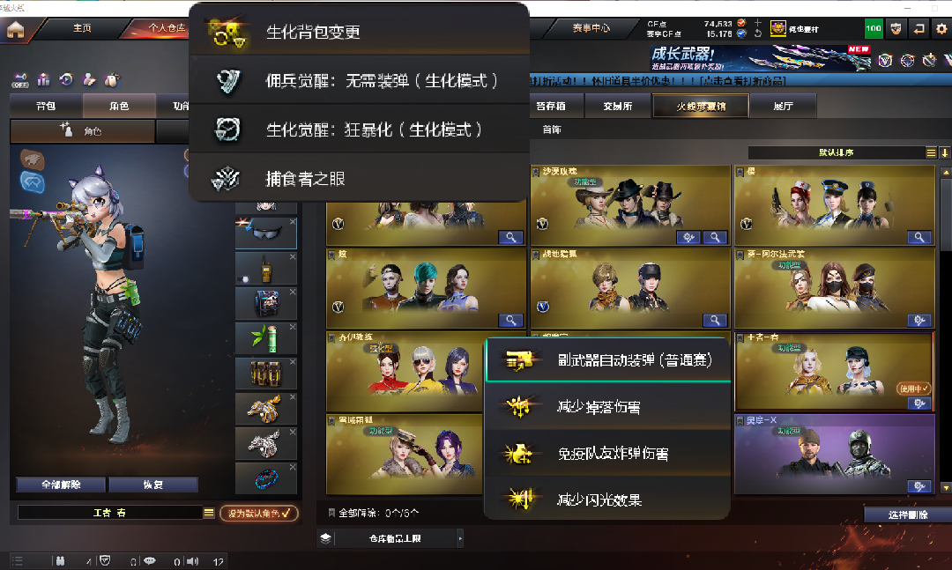
Task: Select the sunglasses item slot
Action: [266, 233]
